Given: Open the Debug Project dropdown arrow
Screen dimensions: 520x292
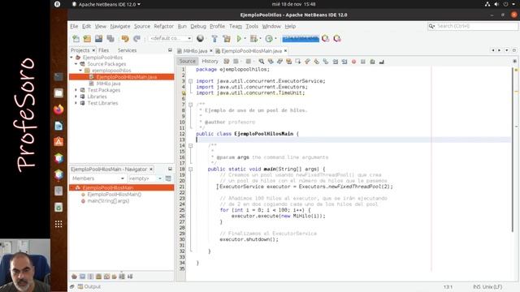Looking at the screenshot, I should point(260,38).
